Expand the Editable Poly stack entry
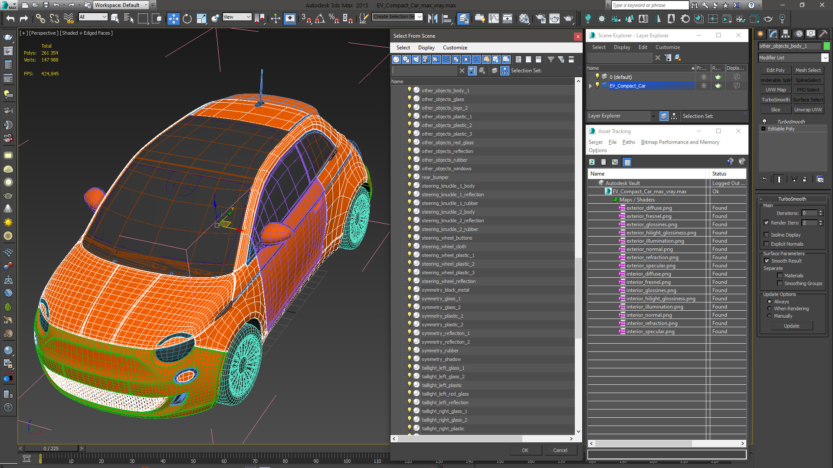This screenshot has width=833, height=468. [764, 129]
